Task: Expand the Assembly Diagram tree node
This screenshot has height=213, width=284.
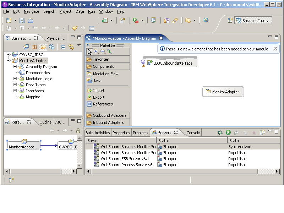Action: tap(15, 66)
